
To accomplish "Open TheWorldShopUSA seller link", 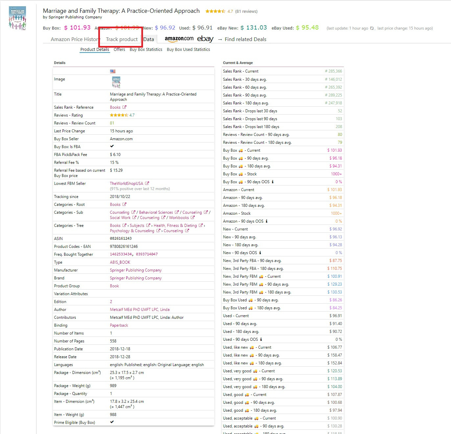I will pyautogui.click(x=127, y=184).
